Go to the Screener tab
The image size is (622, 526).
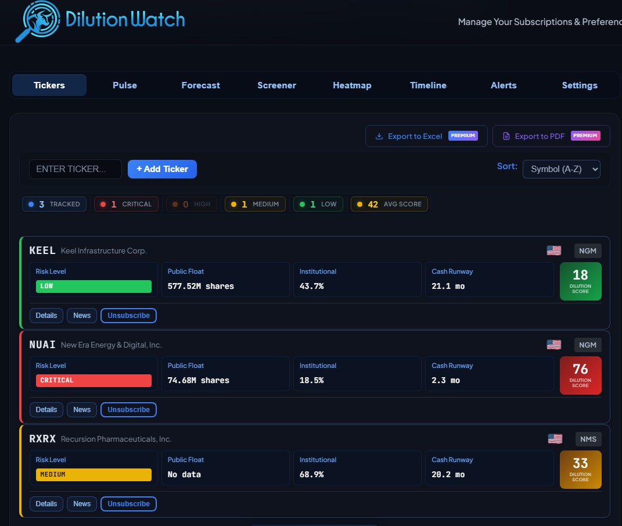pyautogui.click(x=276, y=85)
